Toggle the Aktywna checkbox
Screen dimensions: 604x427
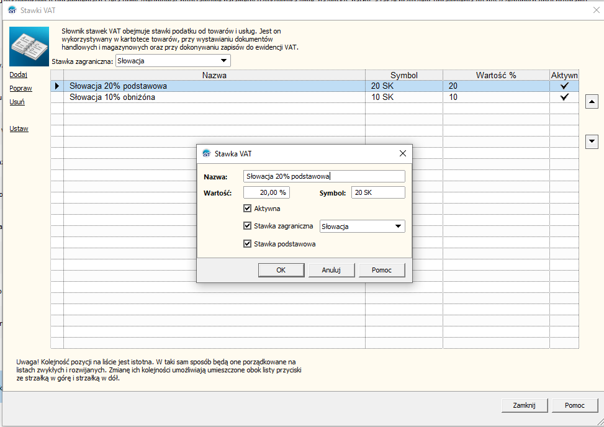(x=247, y=209)
